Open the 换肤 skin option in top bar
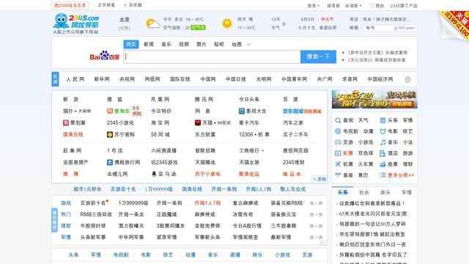The image size is (469, 264). click(x=377, y=6)
